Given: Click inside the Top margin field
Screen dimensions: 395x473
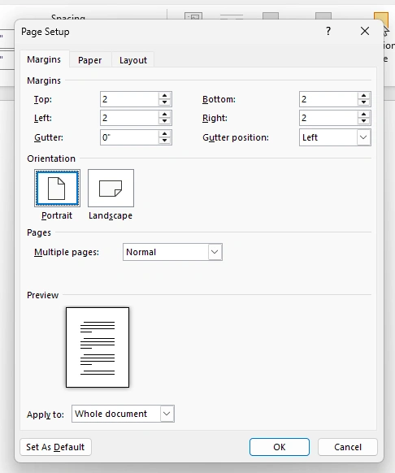Looking at the screenshot, I should click(129, 99).
